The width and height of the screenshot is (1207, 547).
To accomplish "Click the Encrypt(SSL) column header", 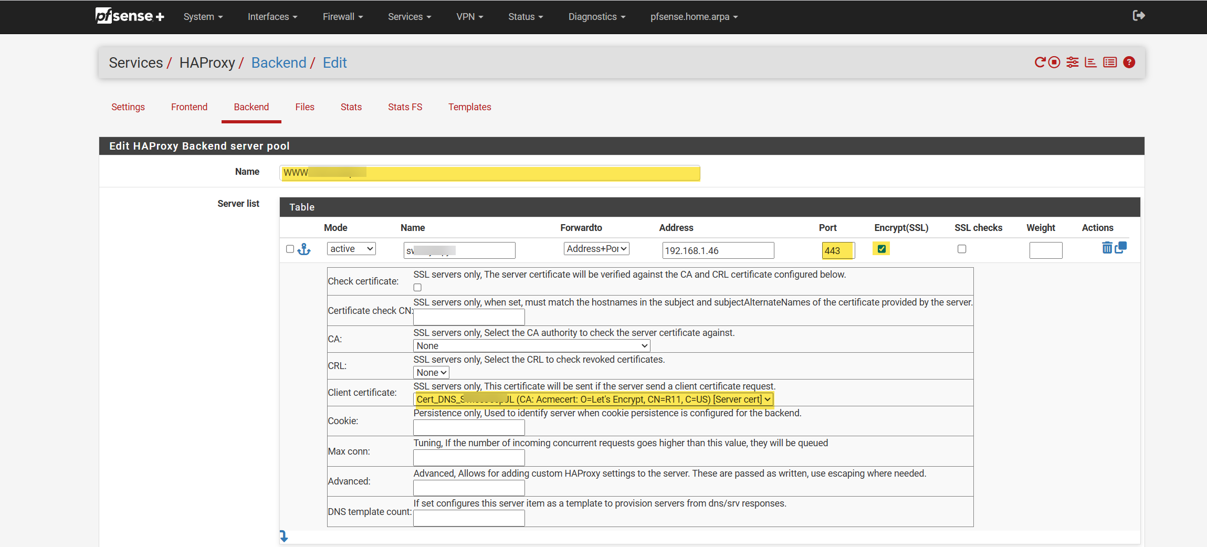I will pos(901,228).
